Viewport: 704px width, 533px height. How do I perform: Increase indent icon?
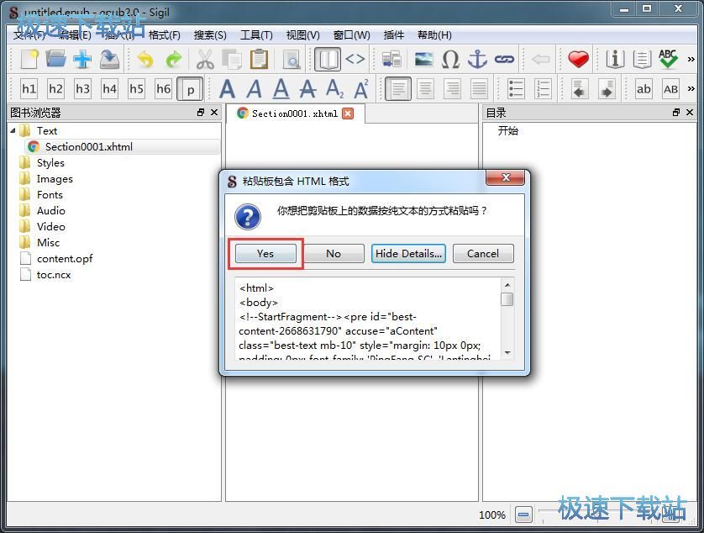[607, 89]
